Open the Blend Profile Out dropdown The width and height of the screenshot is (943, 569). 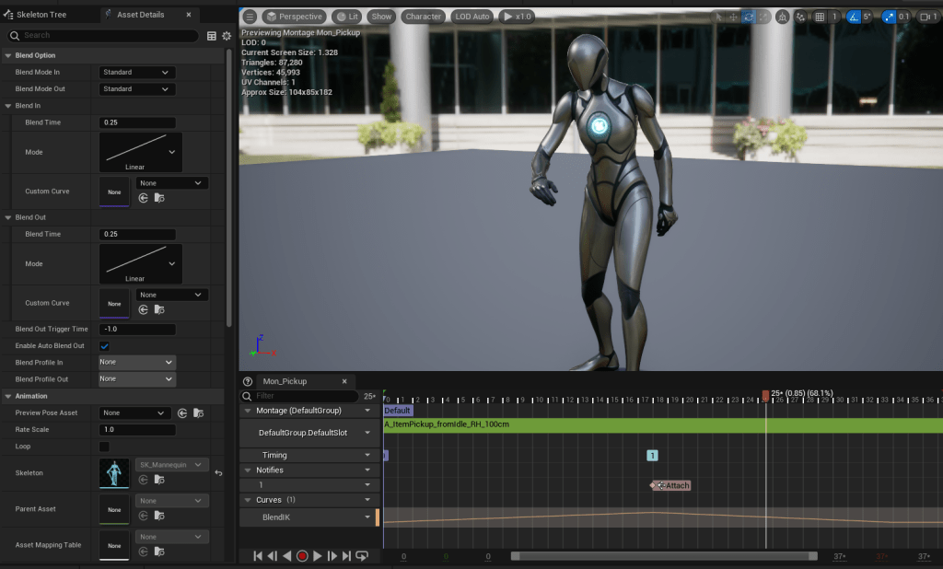pyautogui.click(x=136, y=379)
